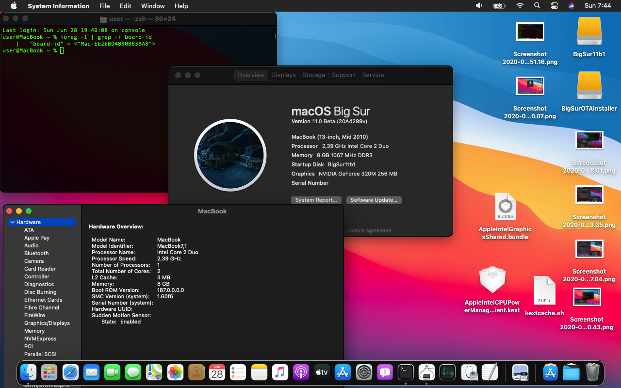Open Launchpad in the dock
The height and width of the screenshot is (388, 621).
coord(49,372)
